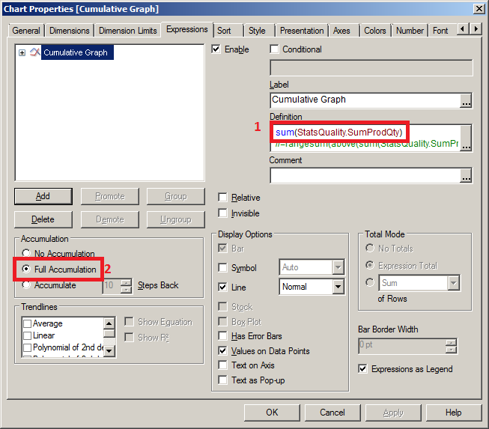Click the Trendlines list scrollbar thumb

coord(109,333)
